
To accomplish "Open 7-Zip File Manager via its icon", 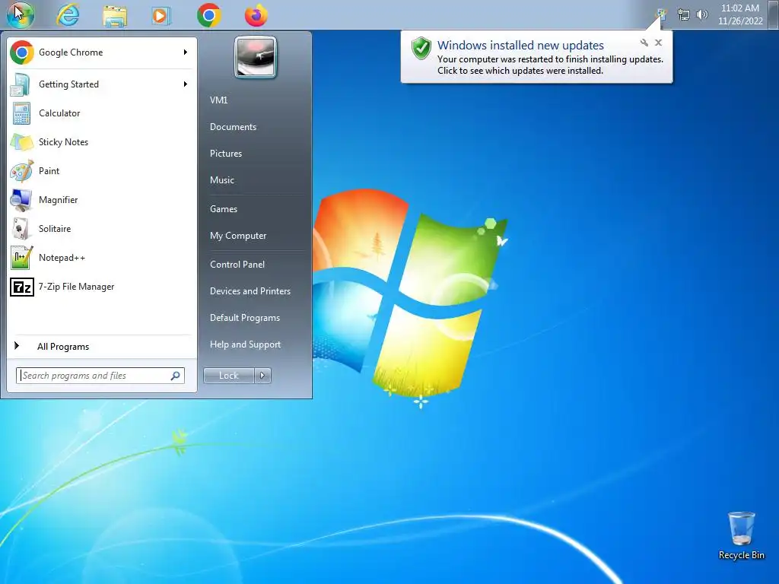I will [22, 287].
